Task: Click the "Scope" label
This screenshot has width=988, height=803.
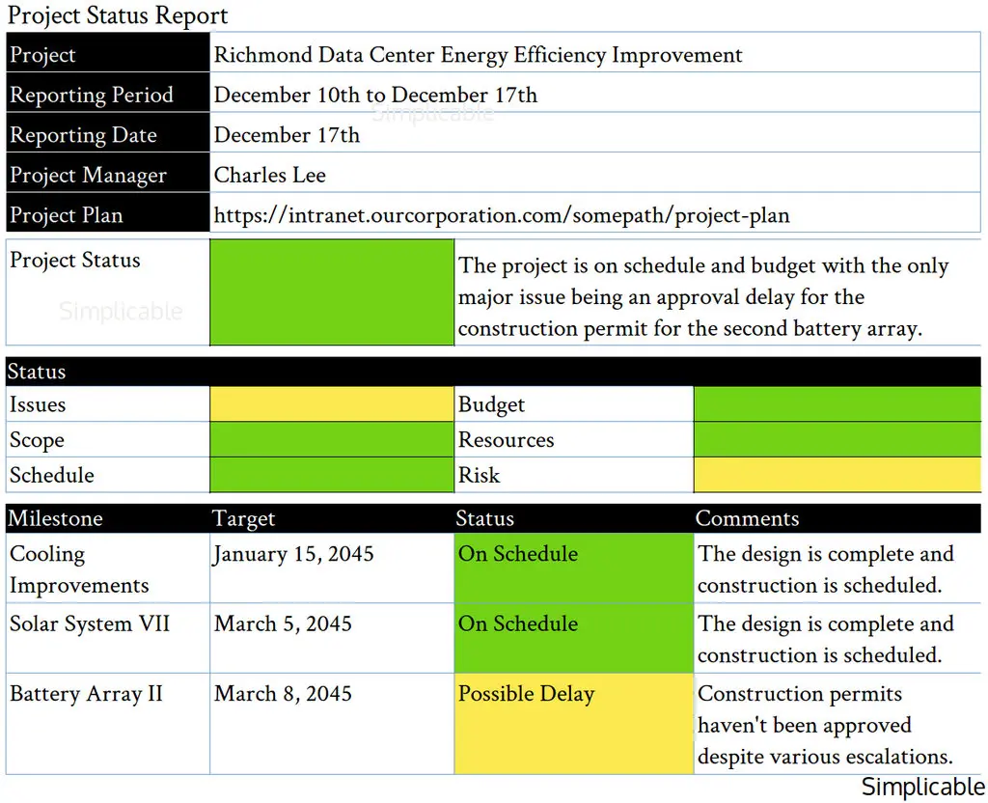Action: [x=37, y=440]
